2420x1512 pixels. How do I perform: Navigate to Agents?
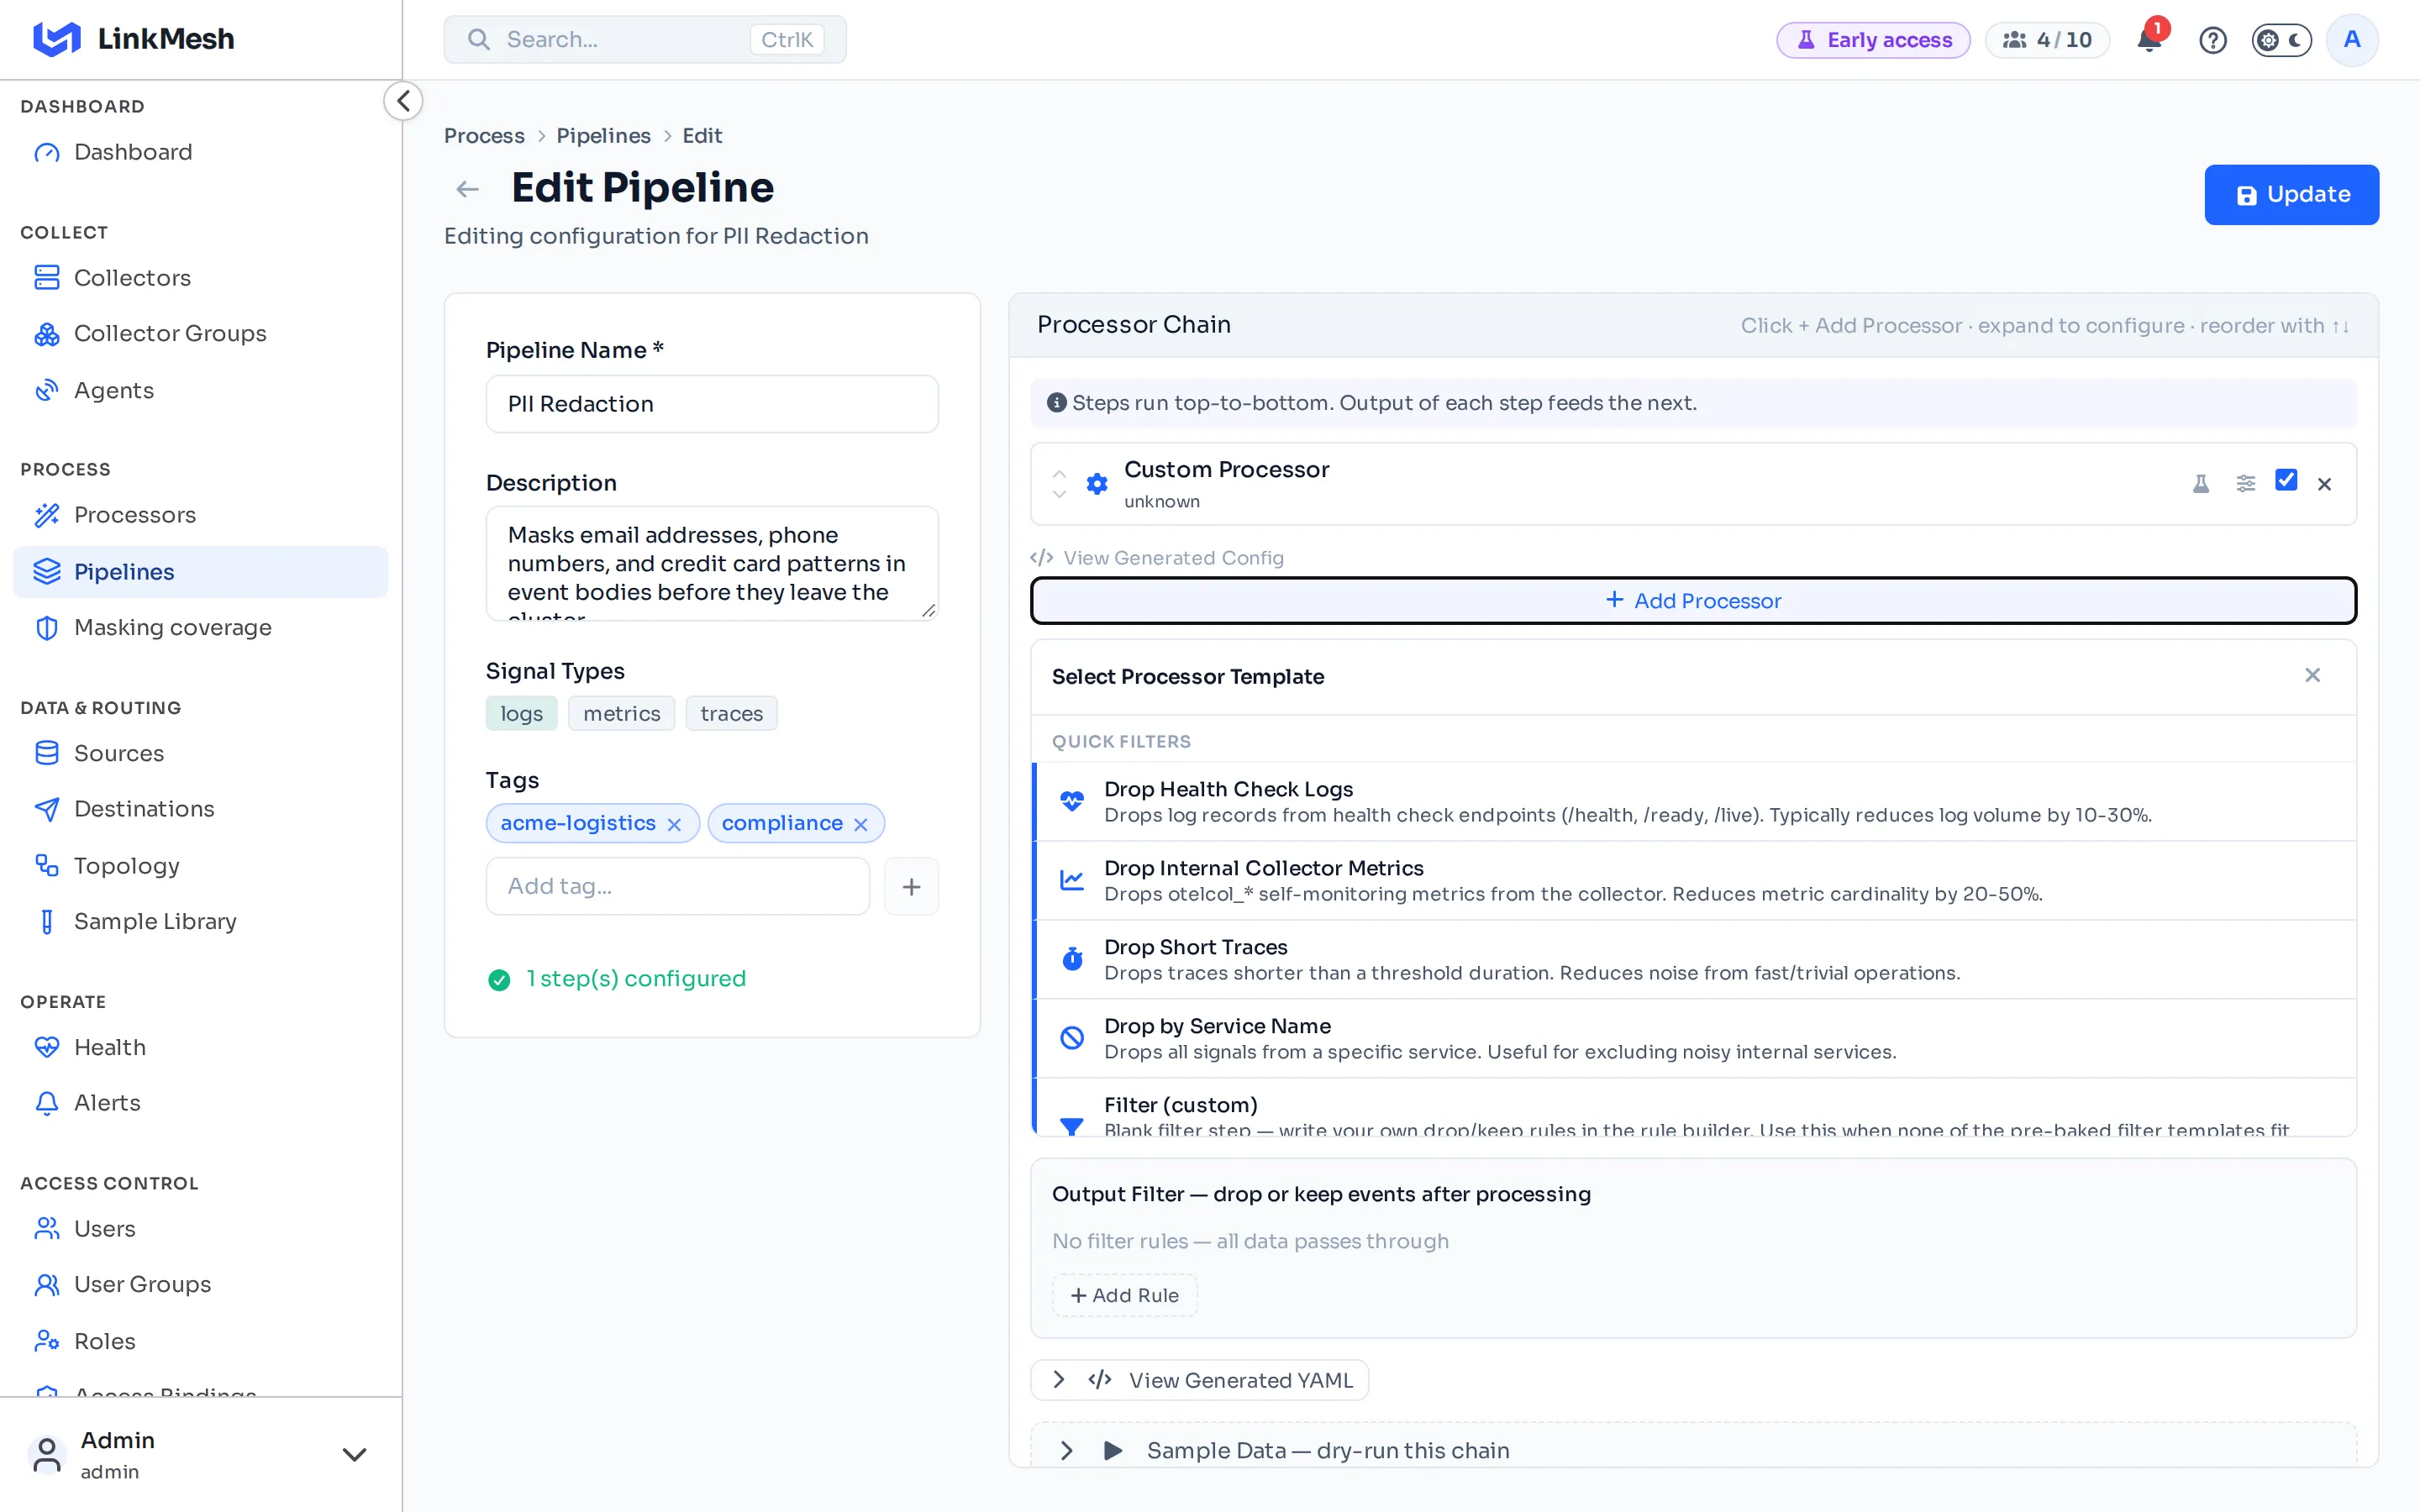click(200, 390)
